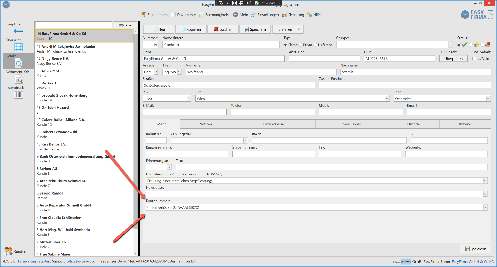
Task: Click the Mehr dots icon
Action: coord(236,15)
